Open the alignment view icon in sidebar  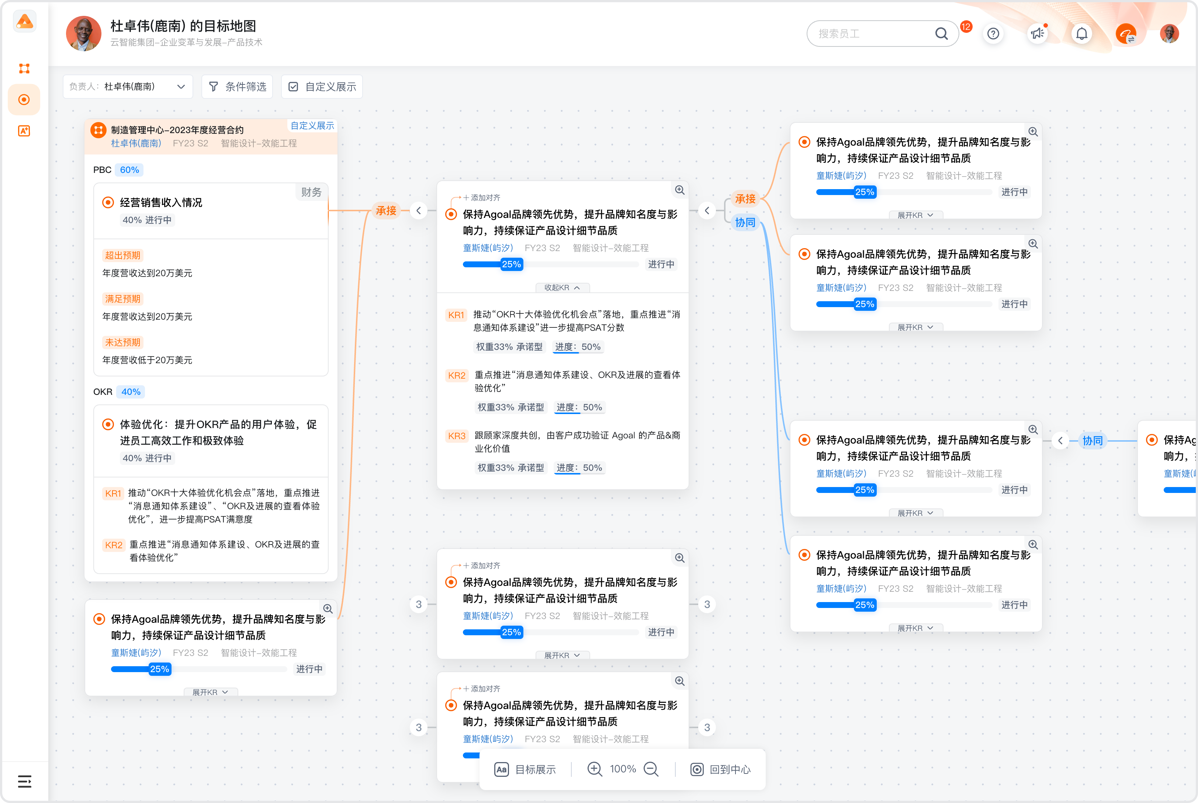click(x=24, y=68)
